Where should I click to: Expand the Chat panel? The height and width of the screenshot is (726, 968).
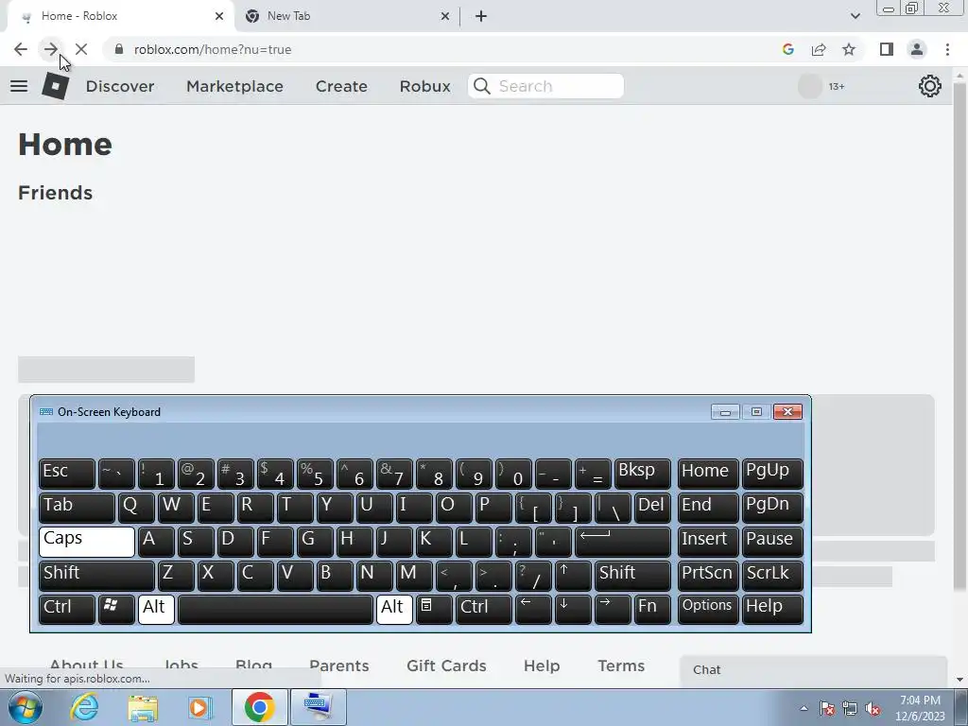pos(814,670)
